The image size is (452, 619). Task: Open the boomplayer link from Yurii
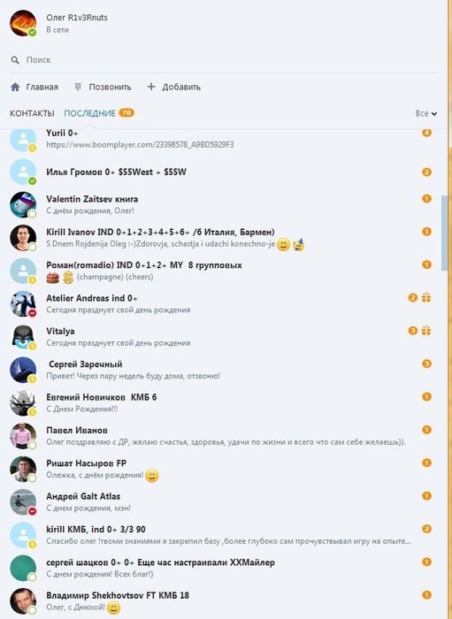(140, 144)
